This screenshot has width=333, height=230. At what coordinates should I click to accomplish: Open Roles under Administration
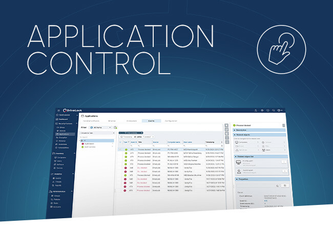[54, 203]
